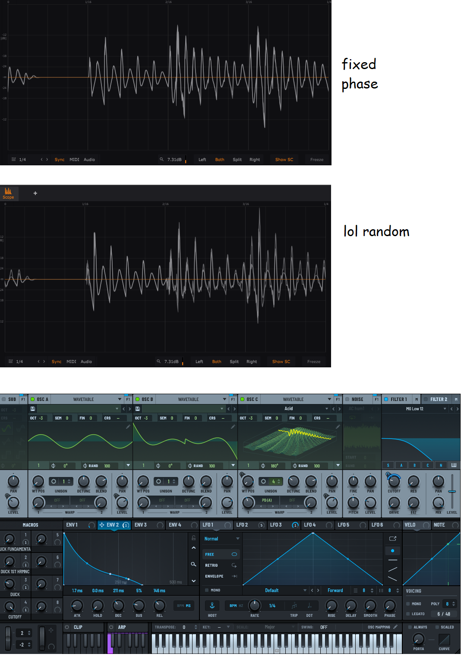Viewport: 461px width, 657px height.
Task: Check the LEGATO voicing checkbox
Action: click(408, 614)
